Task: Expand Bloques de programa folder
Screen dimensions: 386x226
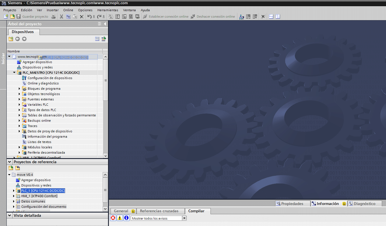Action: (x=20, y=89)
